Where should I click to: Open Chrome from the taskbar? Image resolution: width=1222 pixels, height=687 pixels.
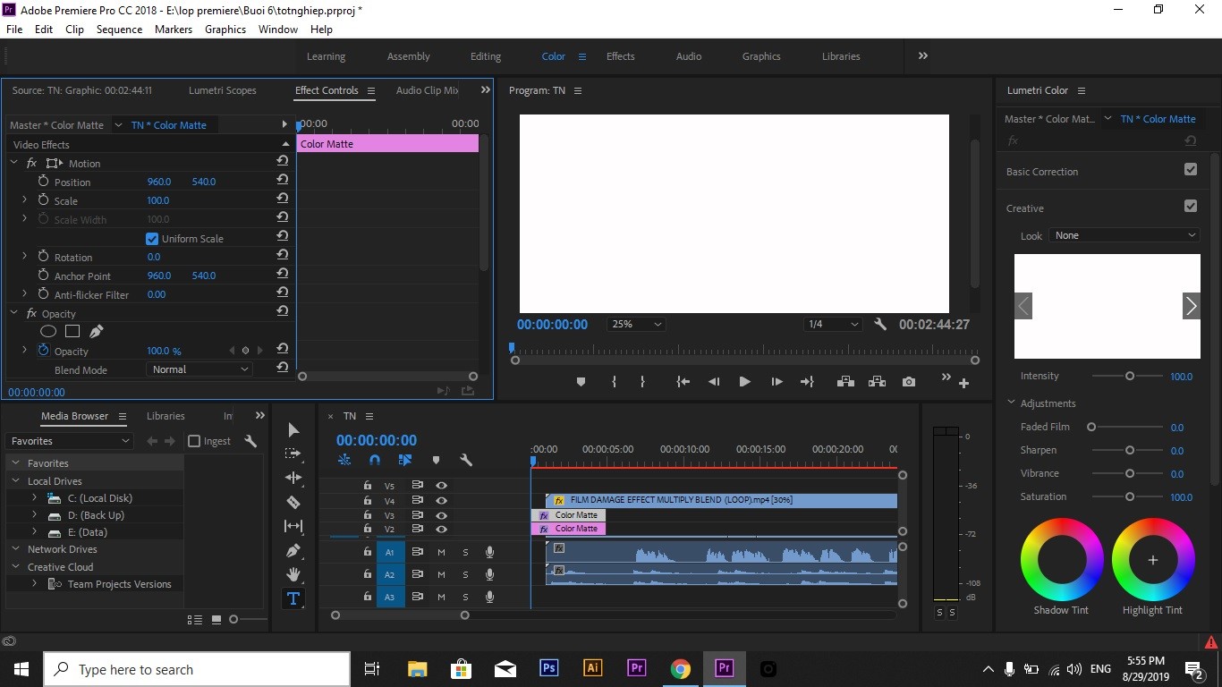click(x=681, y=668)
